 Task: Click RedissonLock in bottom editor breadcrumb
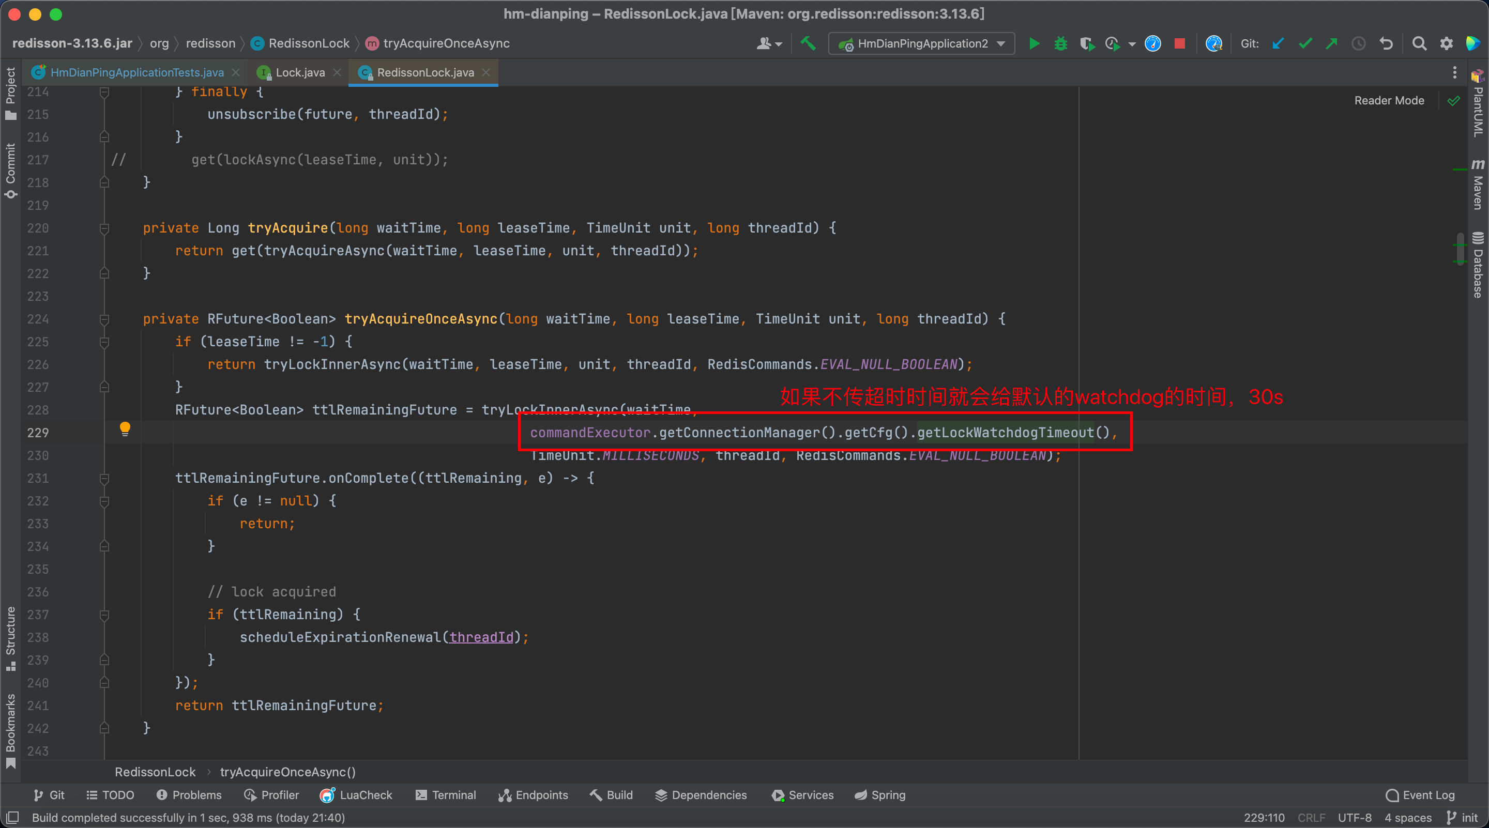click(155, 772)
